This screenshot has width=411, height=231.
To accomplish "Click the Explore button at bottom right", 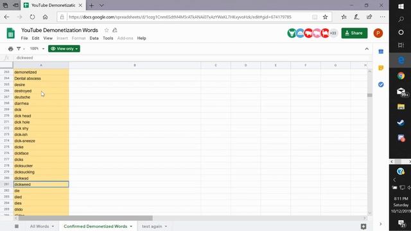I will 363,227.
